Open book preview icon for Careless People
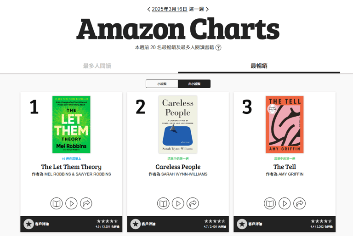This screenshot has height=236, width=353. (x=163, y=203)
